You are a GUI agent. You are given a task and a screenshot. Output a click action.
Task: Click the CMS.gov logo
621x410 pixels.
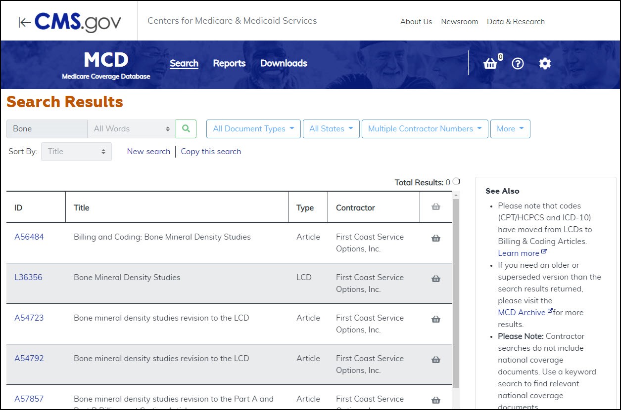70,22
